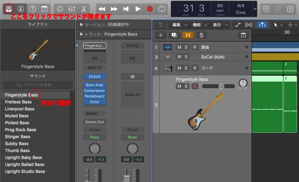Viewport: 299px width, 182px height.
Task: Open Read automation mode on left strip
Action: coord(94,137)
